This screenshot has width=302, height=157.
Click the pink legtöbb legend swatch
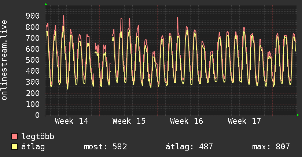pos(14,136)
